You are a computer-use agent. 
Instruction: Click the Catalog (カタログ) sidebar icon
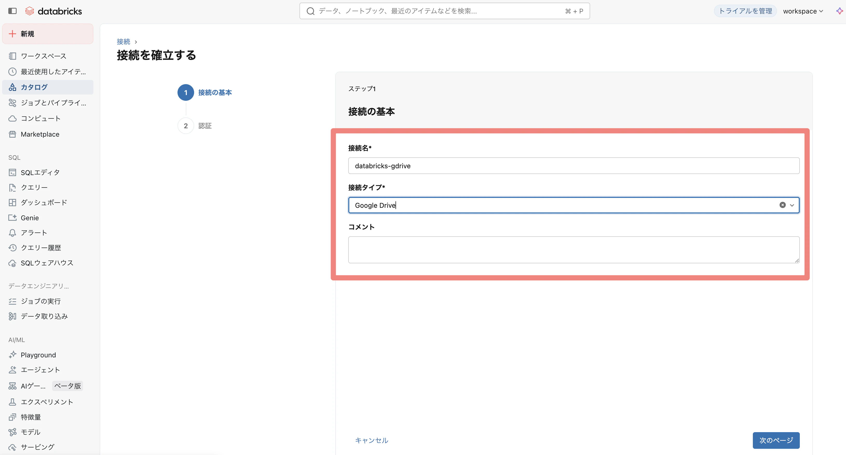(12, 87)
